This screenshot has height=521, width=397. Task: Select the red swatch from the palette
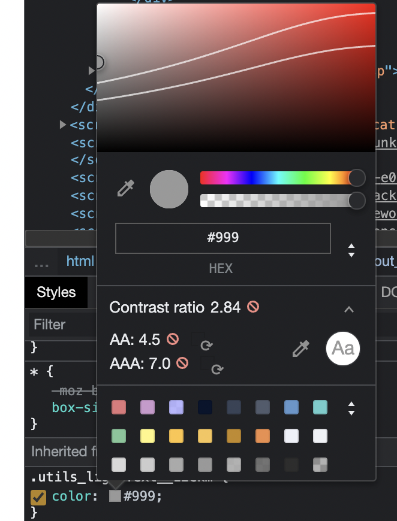pyautogui.click(x=119, y=407)
